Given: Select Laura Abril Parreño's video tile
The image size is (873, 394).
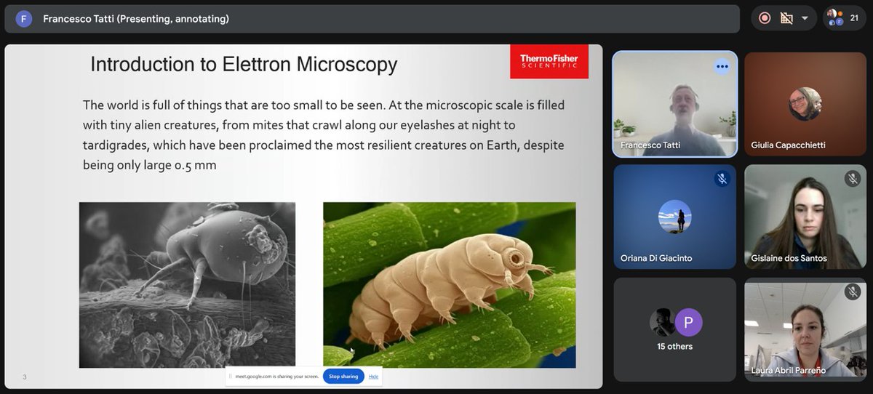Looking at the screenshot, I should click(x=806, y=329).
